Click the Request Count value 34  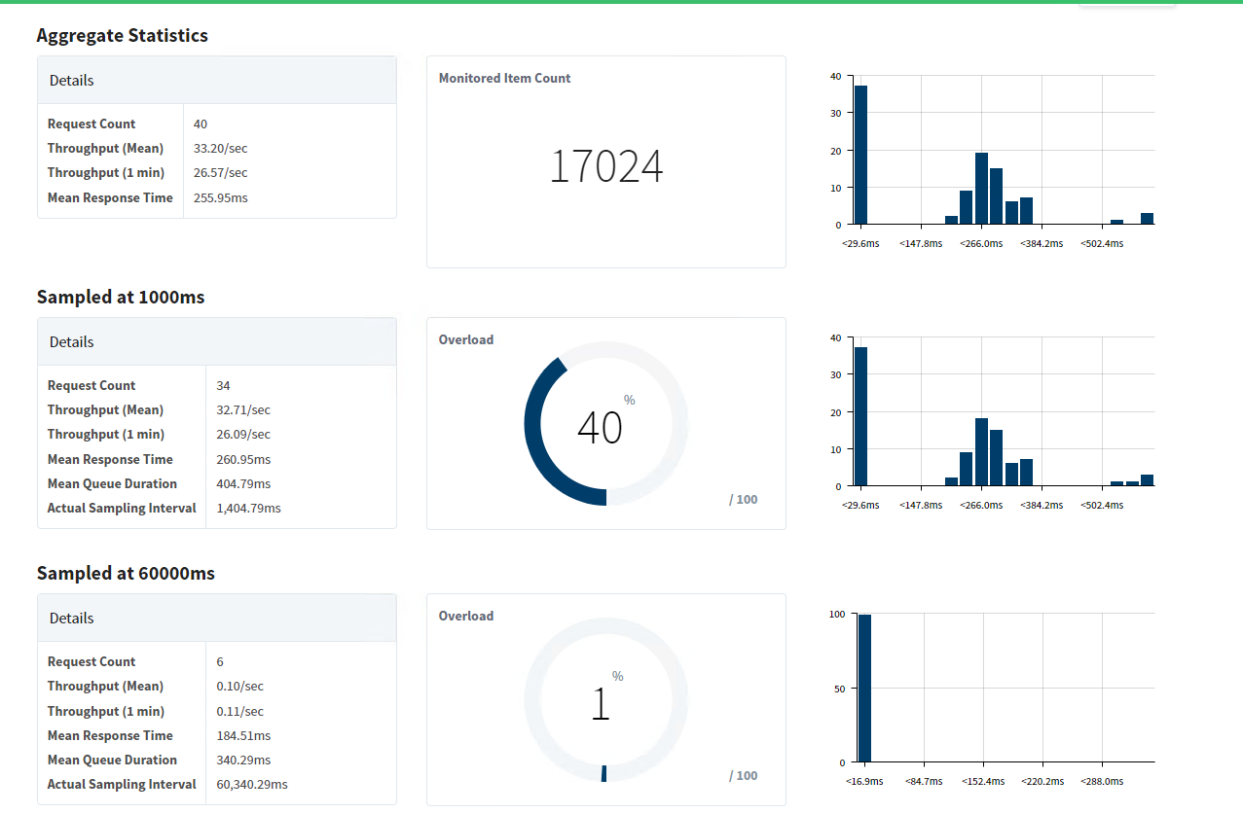click(223, 385)
